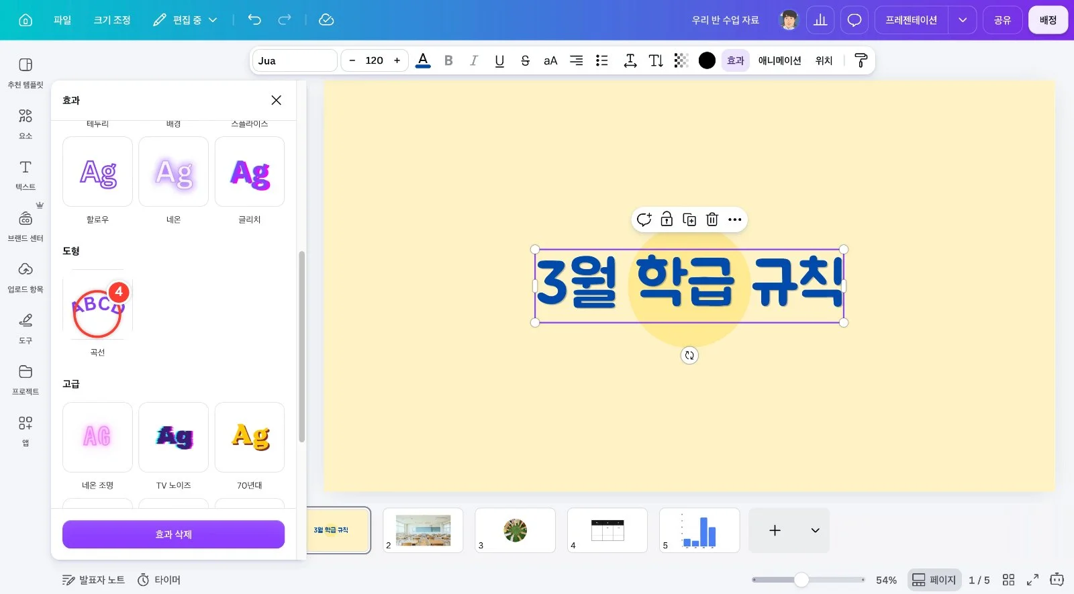This screenshot has height=594, width=1074.
Task: Open more options for selected text
Action: coord(735,219)
